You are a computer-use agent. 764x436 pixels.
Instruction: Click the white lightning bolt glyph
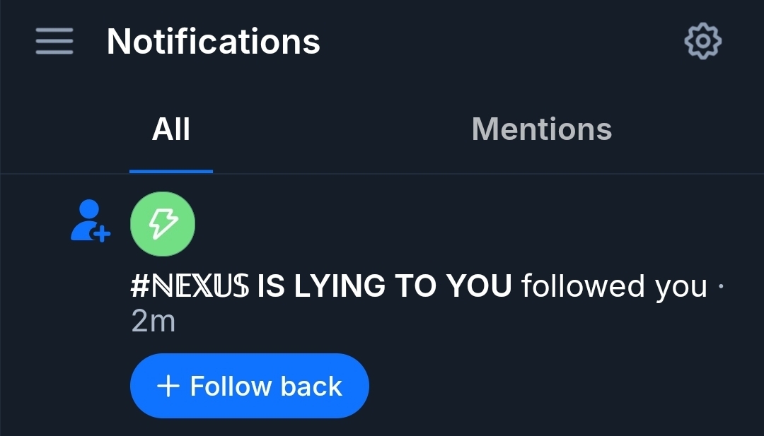(x=163, y=225)
